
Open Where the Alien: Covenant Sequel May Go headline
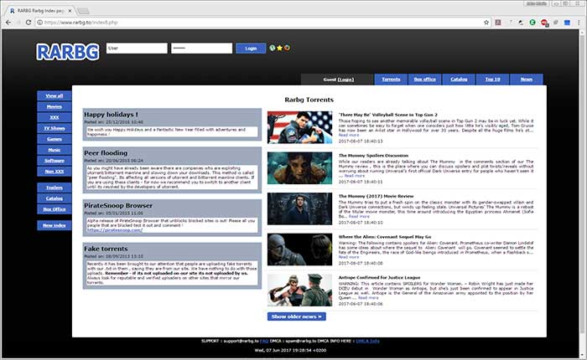point(385,237)
